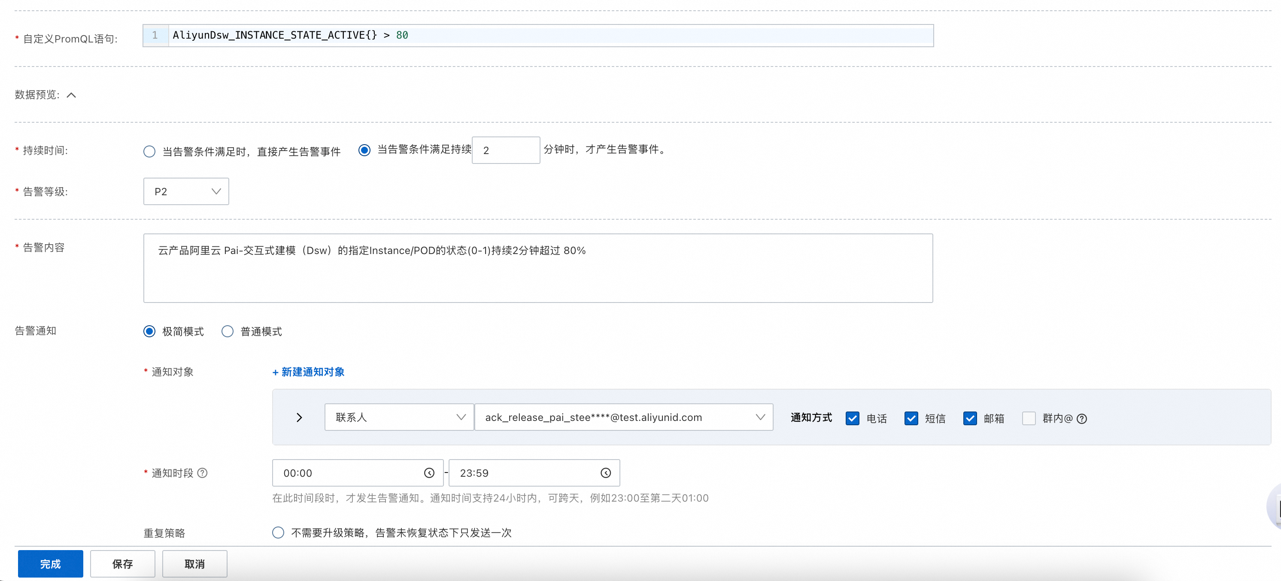This screenshot has width=1281, height=581.
Task: Click the help icon beside 通知时段
Action: 202,473
